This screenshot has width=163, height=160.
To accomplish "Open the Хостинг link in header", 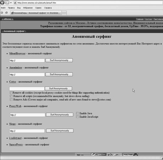I will coord(148,19).
